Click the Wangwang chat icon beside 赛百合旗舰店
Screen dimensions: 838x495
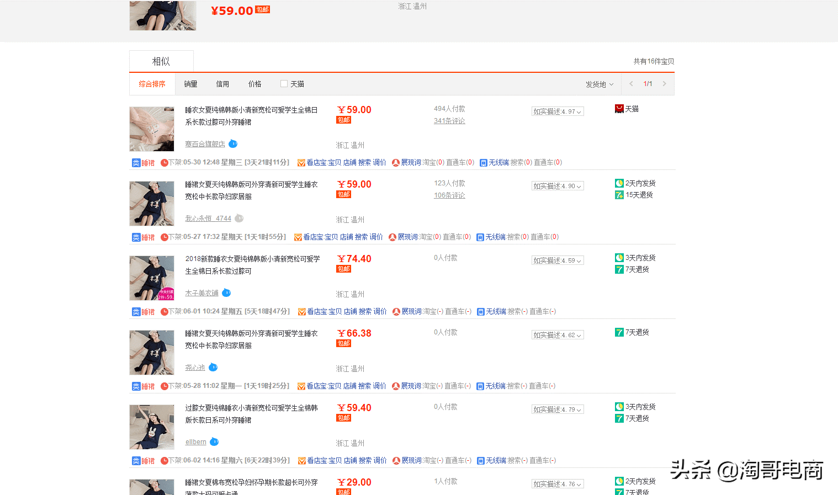coord(233,143)
